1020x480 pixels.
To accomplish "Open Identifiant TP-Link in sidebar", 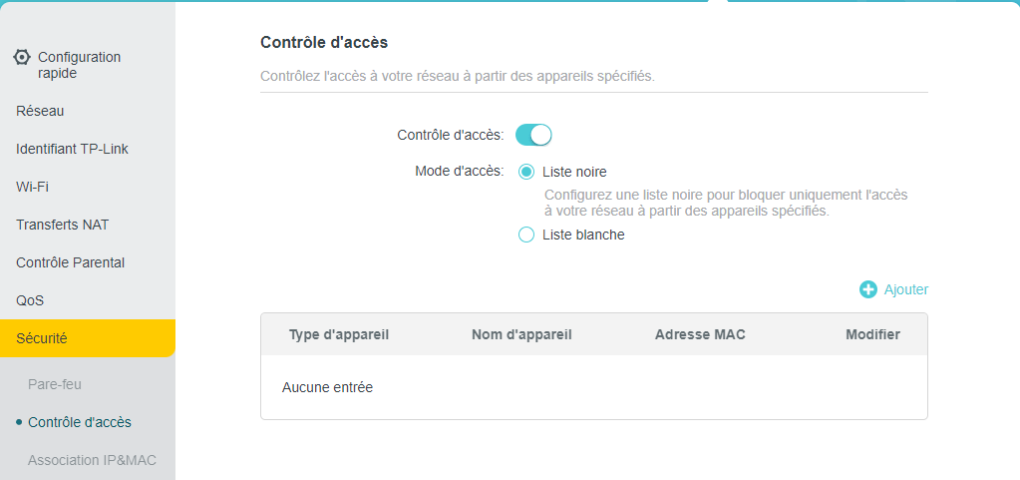I will coord(72,149).
